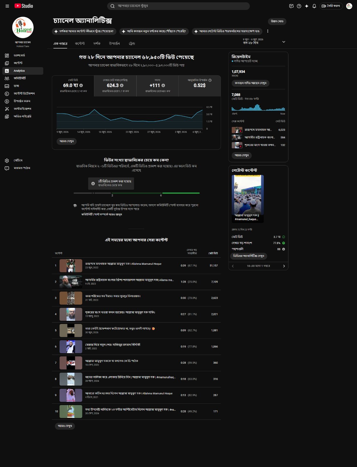Open the date range গত ২৮ দিন dropdown

coord(264,41)
